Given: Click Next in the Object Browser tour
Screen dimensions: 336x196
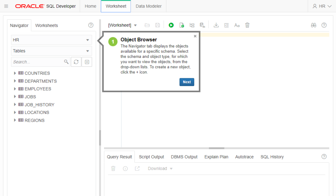Looking at the screenshot, I should click(x=187, y=82).
